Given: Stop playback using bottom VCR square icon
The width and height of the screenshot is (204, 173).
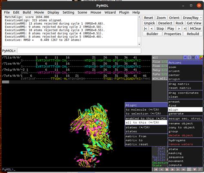Looking at the screenshot, I should pyautogui.click(x=167, y=170).
